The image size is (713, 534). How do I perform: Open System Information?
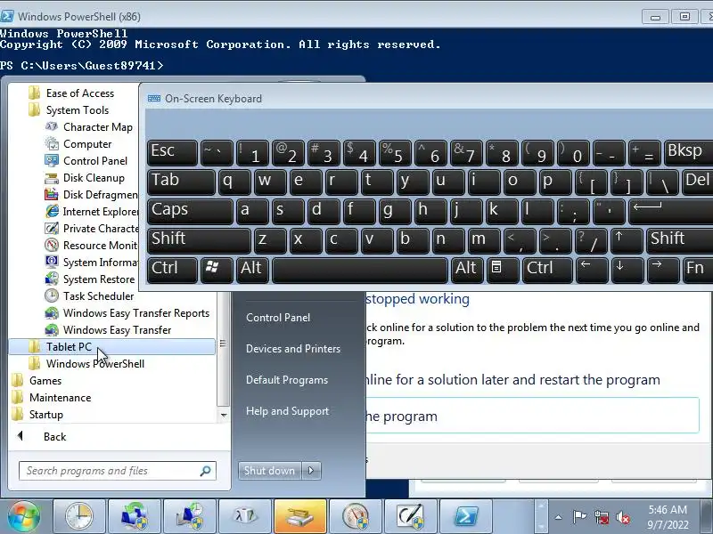pyautogui.click(x=91, y=263)
